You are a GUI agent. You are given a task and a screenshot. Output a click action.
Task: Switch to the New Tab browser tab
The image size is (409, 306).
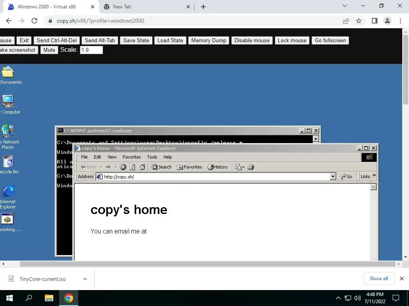coord(147,7)
